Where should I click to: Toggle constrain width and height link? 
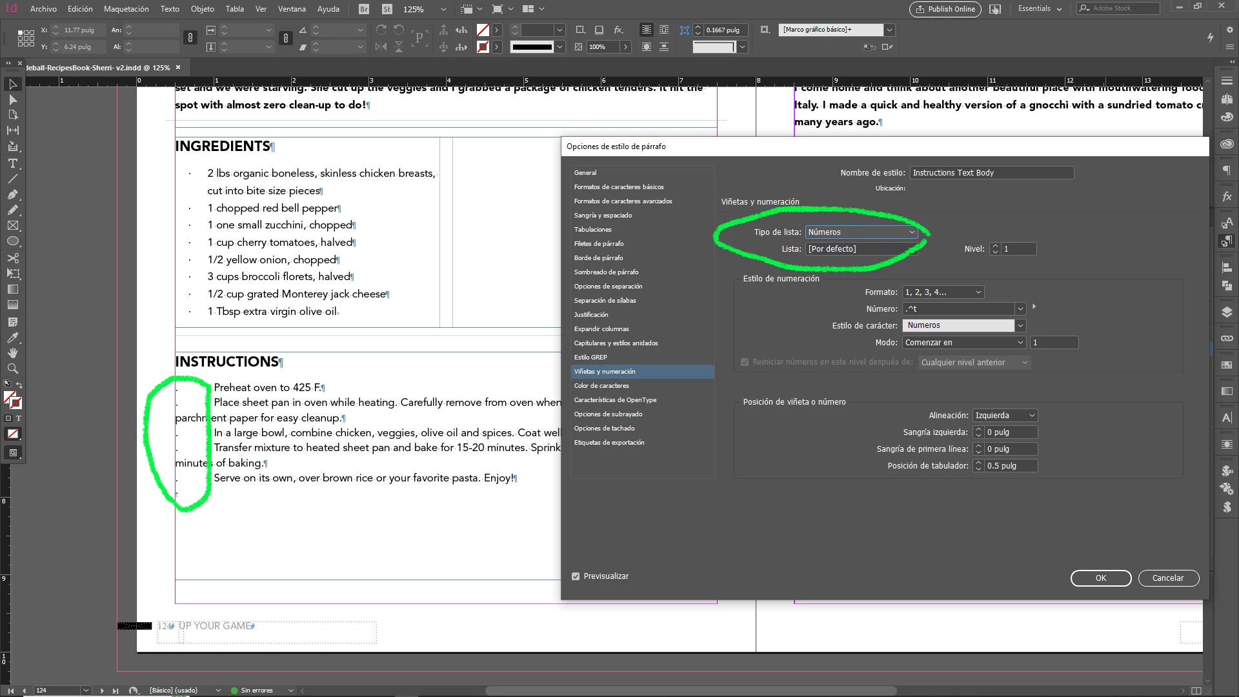190,38
